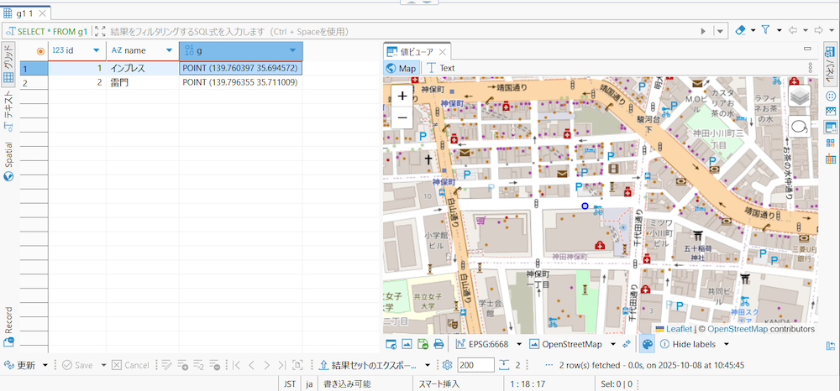The width and height of the screenshot is (840, 391).
Task: Open the EPSG:6668 coordinate system dropdown
Action: pos(519,344)
